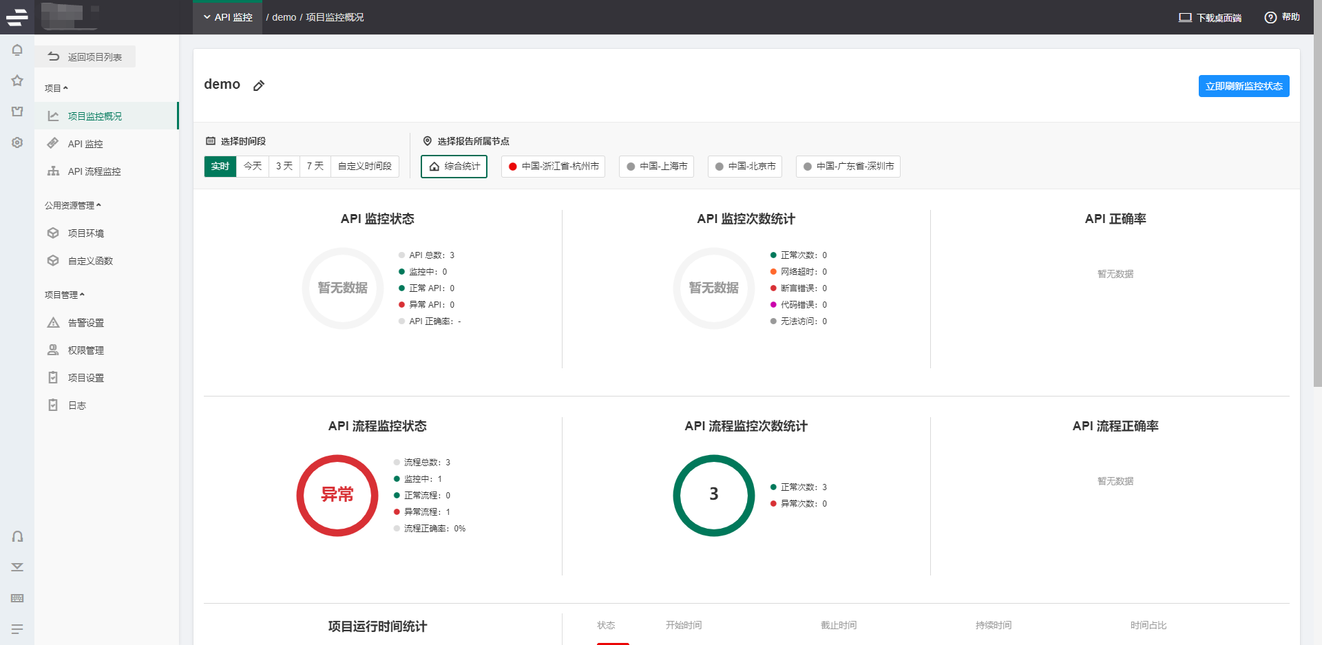Click legend entry 异常流程: 1
The height and width of the screenshot is (645, 1322).
422,511
